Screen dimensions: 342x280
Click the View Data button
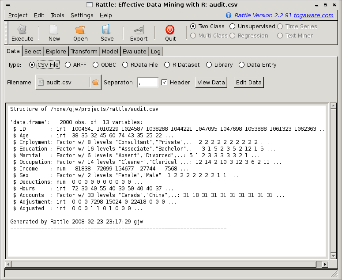(x=211, y=83)
